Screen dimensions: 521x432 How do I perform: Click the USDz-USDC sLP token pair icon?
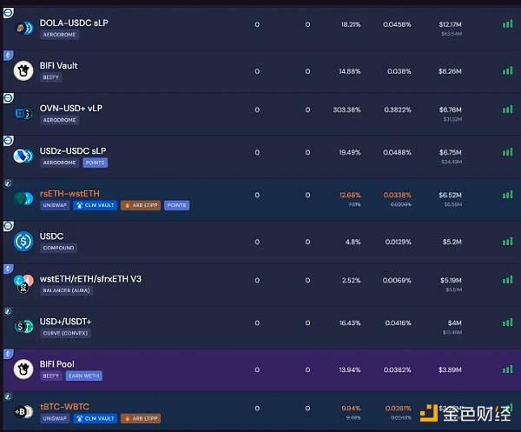click(x=23, y=156)
